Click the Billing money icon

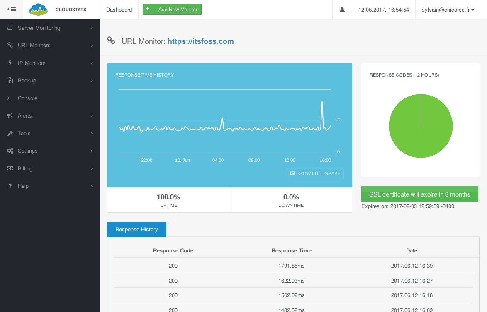pyautogui.click(x=10, y=168)
